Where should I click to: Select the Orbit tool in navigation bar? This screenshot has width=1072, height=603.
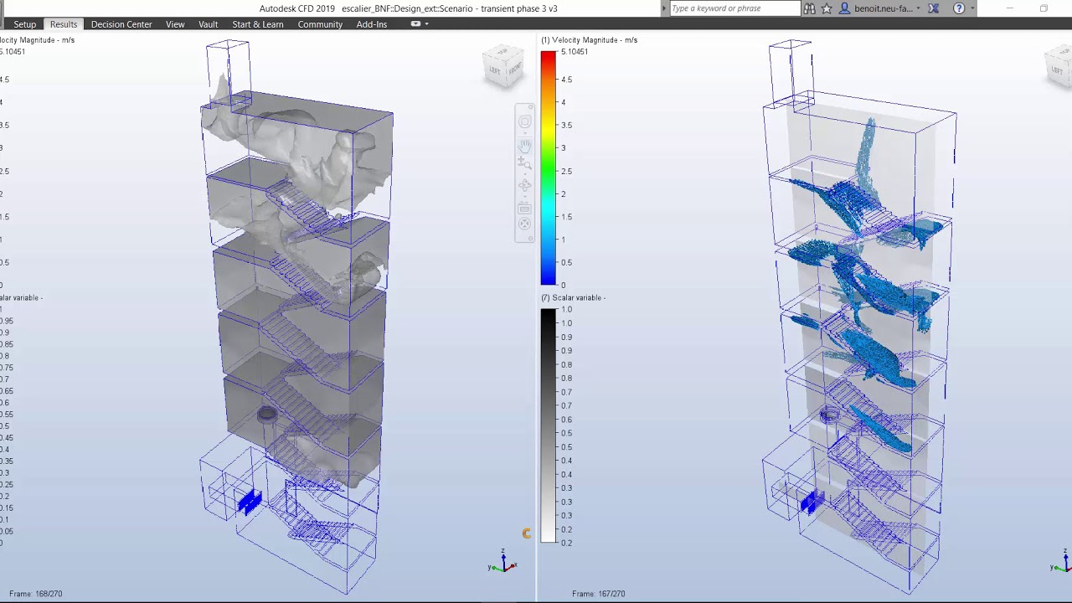coord(524,186)
